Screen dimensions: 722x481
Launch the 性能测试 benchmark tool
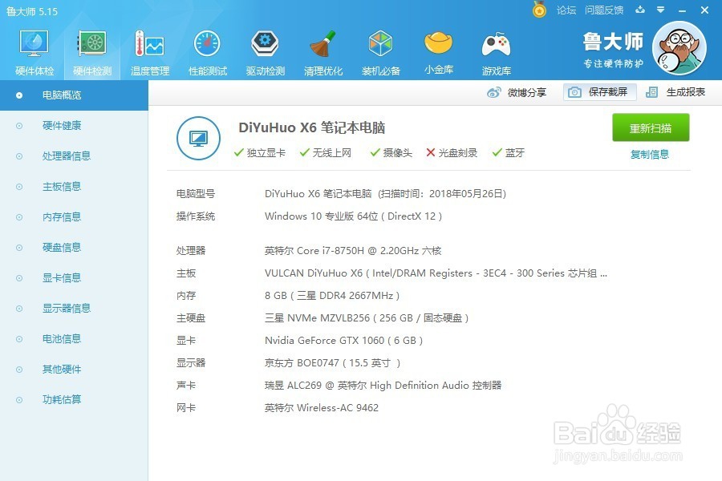tap(207, 48)
